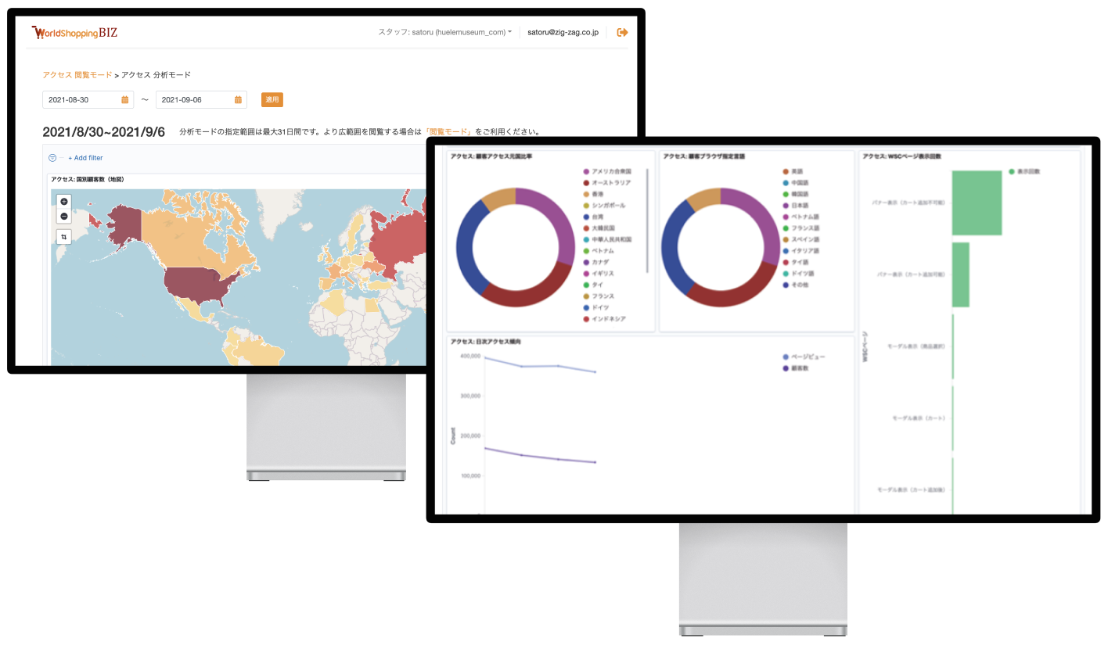
Task: Follow the 「閲覧モード」 link in range notice
Action: [x=448, y=132]
